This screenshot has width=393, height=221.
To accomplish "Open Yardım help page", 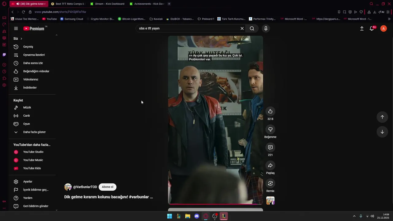I will [32, 198].
